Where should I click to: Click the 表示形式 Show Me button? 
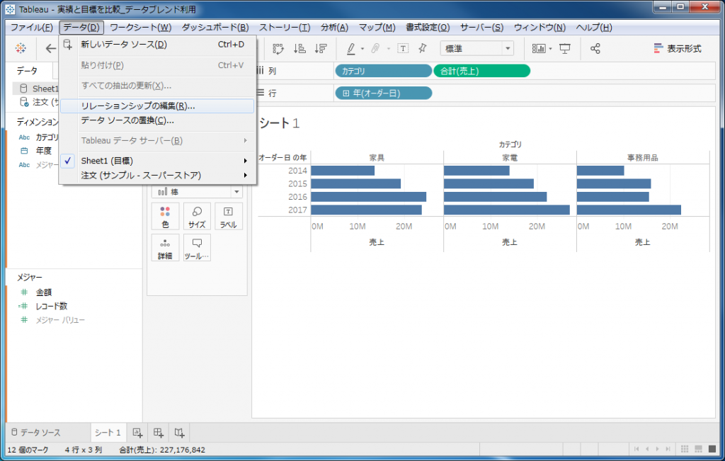point(678,48)
